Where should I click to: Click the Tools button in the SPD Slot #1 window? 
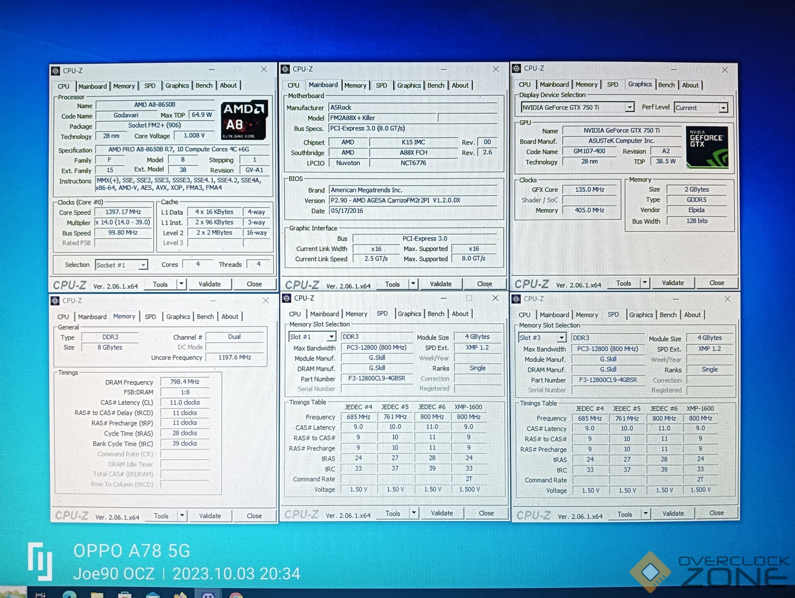393,513
